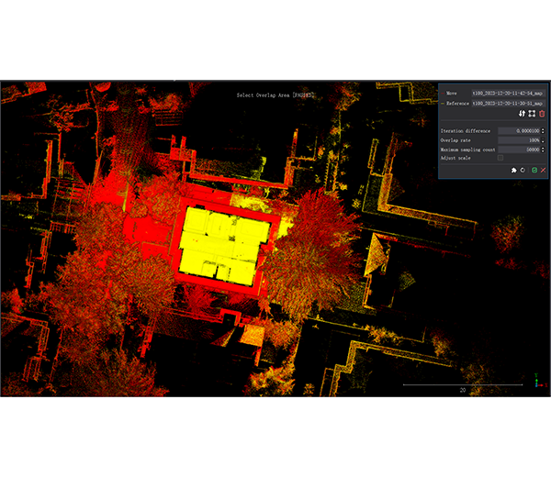
Task: Click the XYZ axis orientation gizmo
Action: [x=537, y=379]
